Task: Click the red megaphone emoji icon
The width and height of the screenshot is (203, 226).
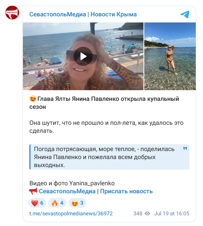Action: (33, 191)
